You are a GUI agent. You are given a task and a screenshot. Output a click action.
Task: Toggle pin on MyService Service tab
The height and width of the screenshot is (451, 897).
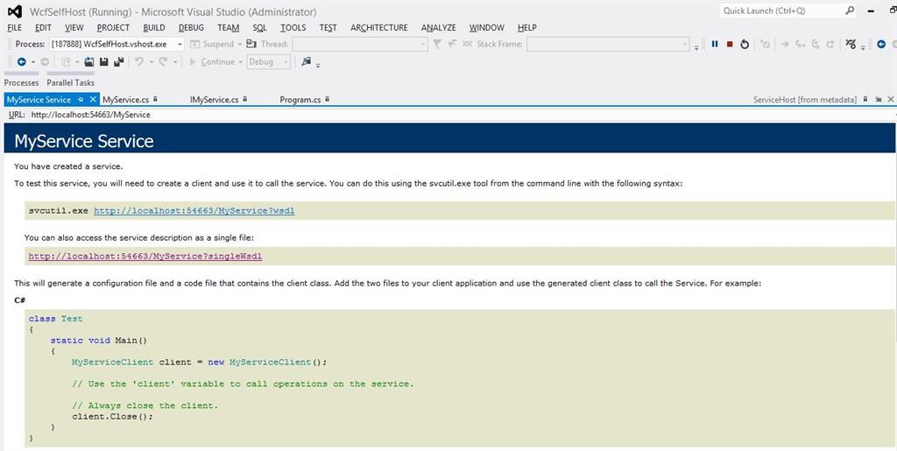(81, 100)
